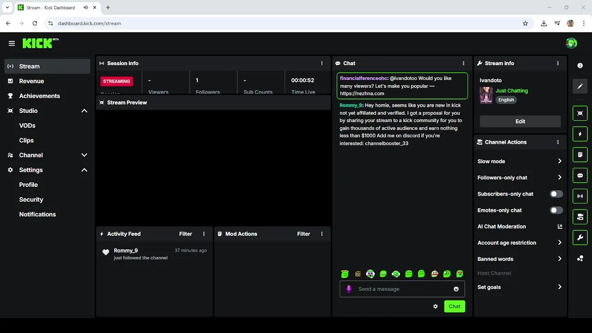
Task: Open the emoji picker smiley in chat input
Action: coord(456,289)
